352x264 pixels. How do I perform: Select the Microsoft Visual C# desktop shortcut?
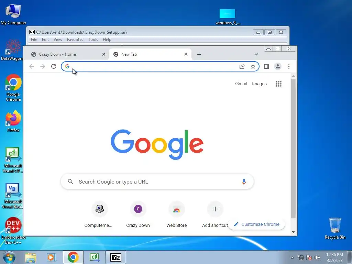coord(13,160)
